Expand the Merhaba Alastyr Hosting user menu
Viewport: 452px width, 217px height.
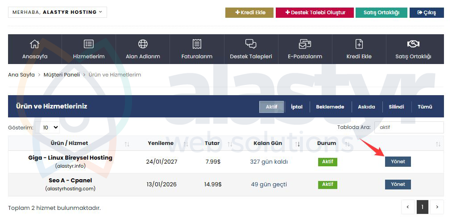click(57, 12)
